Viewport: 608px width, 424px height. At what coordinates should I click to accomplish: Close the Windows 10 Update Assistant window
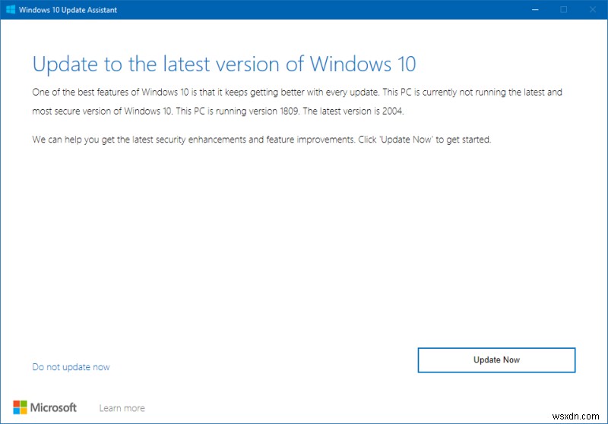point(593,10)
